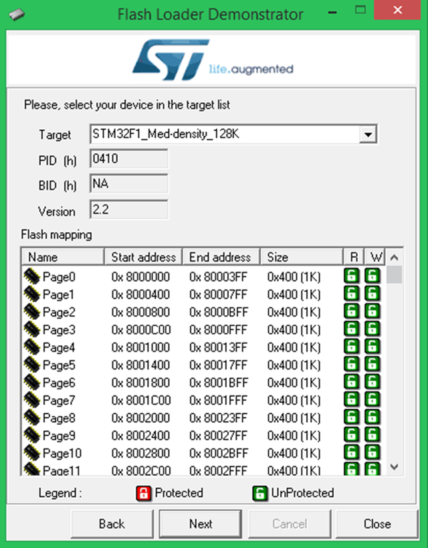Click the Page8 read lock icon
The image size is (428, 548).
pos(352,417)
